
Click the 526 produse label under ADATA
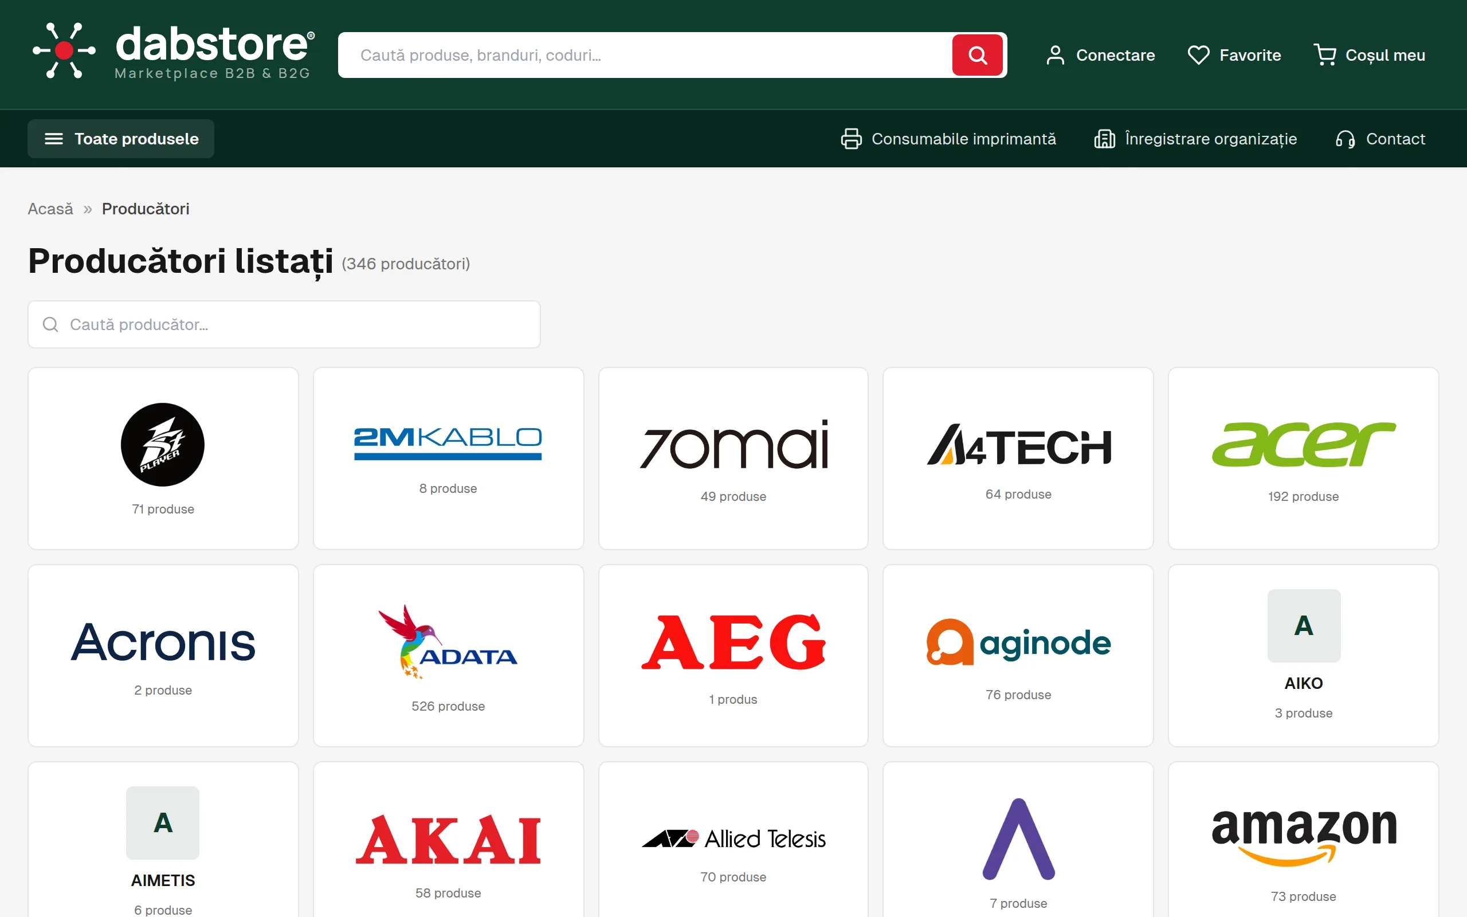[448, 706]
